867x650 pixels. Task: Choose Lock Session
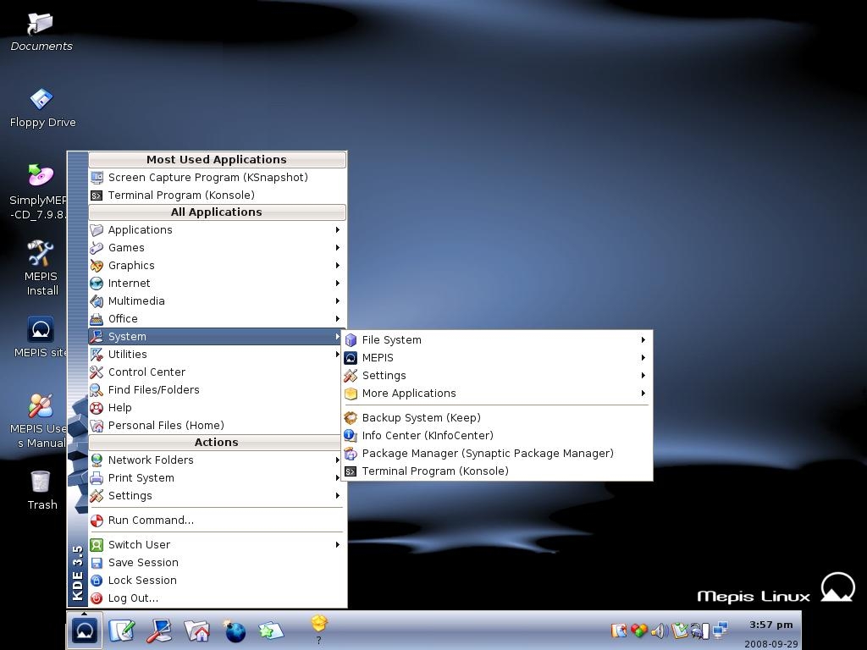click(218, 580)
